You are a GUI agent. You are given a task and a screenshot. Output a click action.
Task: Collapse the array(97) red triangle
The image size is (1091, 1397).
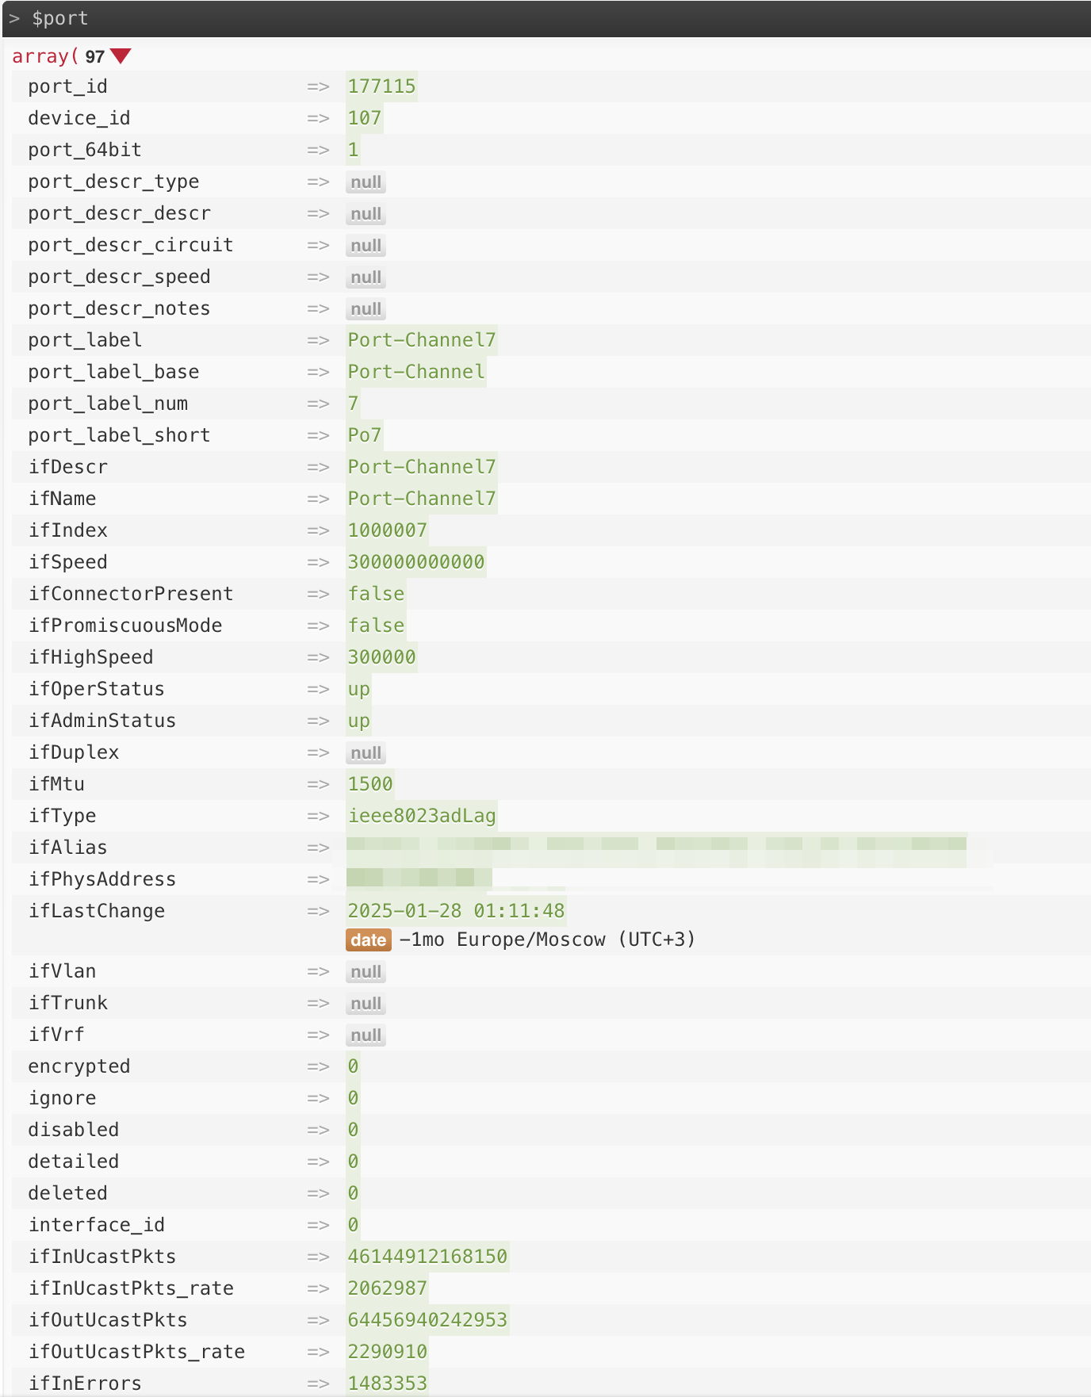coord(121,55)
